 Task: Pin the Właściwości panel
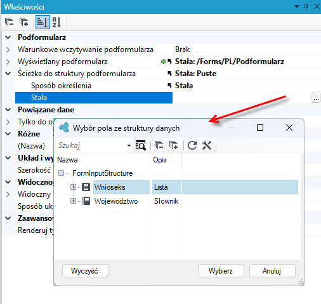(306, 7)
